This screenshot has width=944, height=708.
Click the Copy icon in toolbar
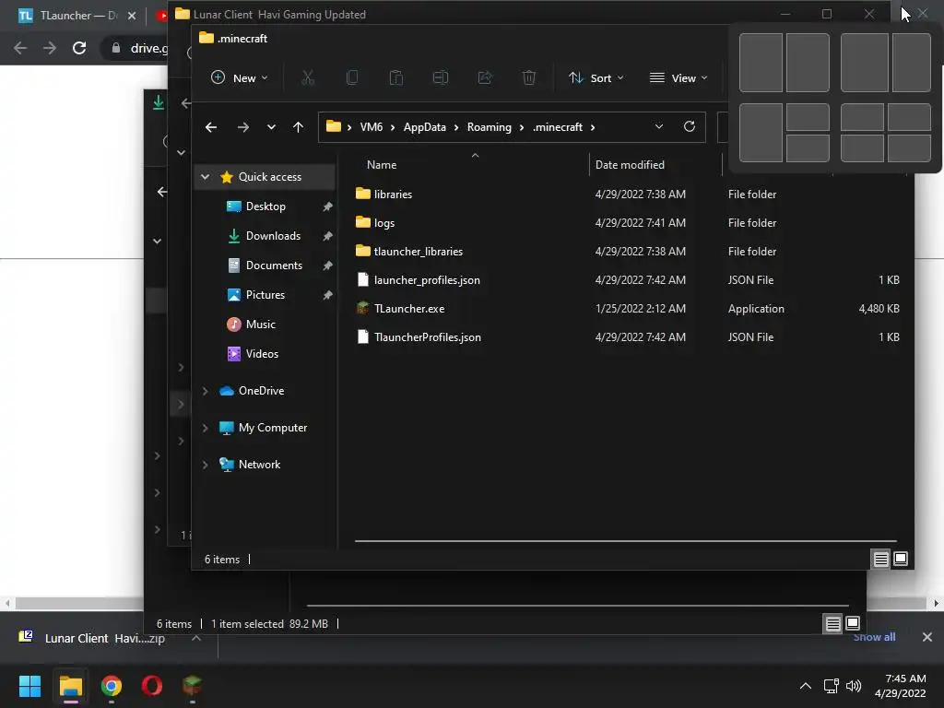[352, 77]
